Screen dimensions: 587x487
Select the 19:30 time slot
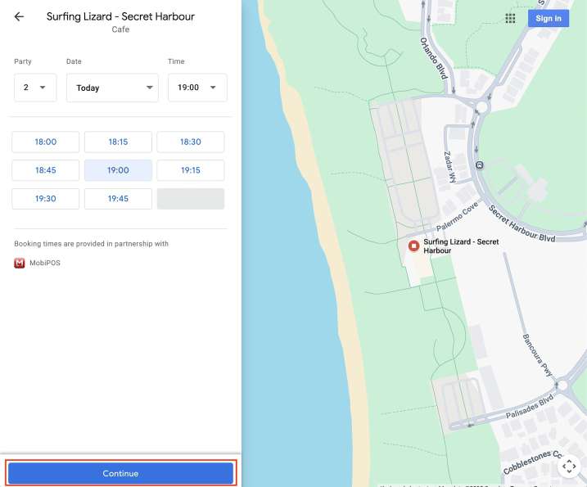[x=46, y=199]
